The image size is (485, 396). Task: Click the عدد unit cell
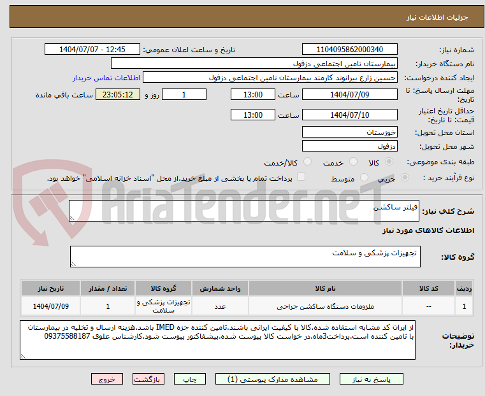[220, 306]
